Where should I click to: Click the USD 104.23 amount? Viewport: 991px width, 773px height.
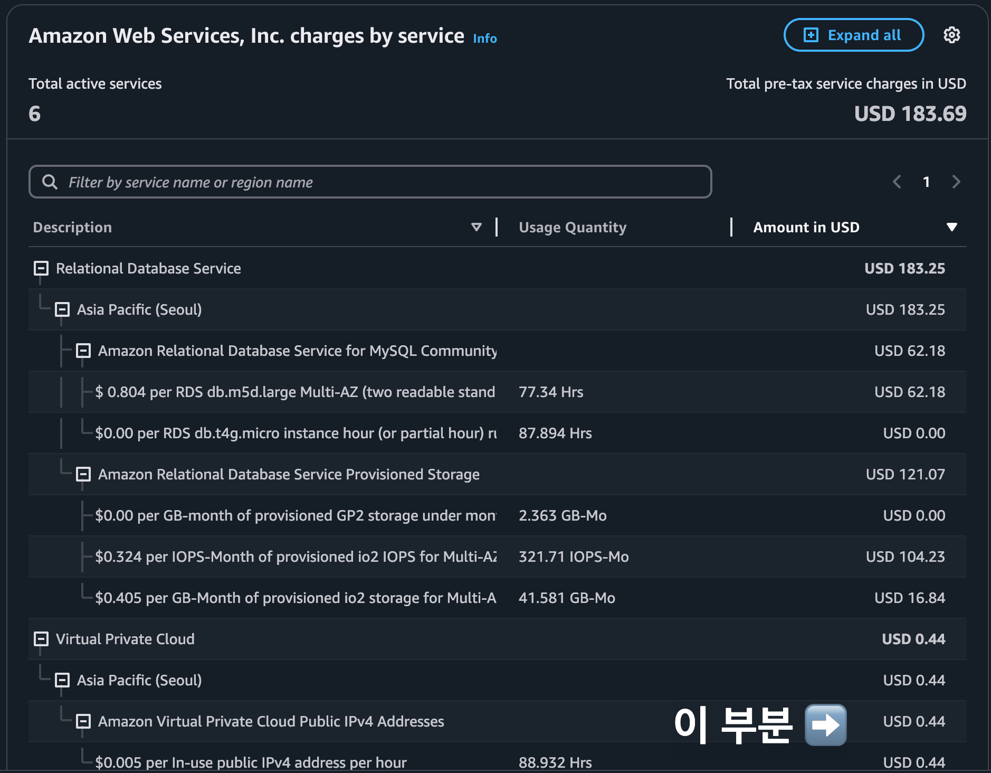coord(906,557)
